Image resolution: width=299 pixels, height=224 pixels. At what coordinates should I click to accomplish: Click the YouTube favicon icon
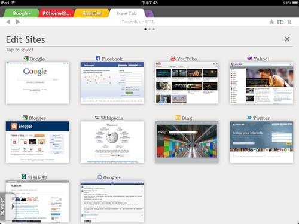pyautogui.click(x=173, y=59)
